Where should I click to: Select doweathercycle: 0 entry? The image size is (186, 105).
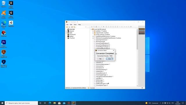pyautogui.click(x=101, y=73)
